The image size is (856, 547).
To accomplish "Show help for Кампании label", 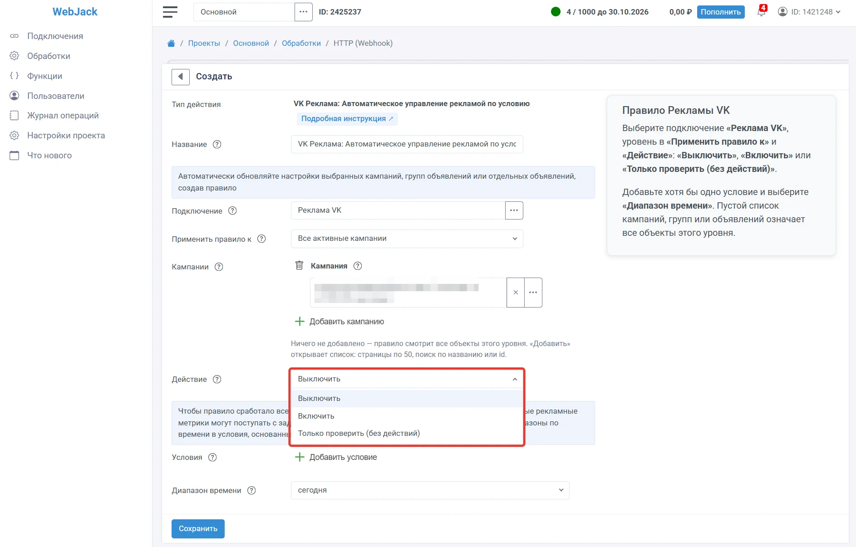I will point(219,267).
